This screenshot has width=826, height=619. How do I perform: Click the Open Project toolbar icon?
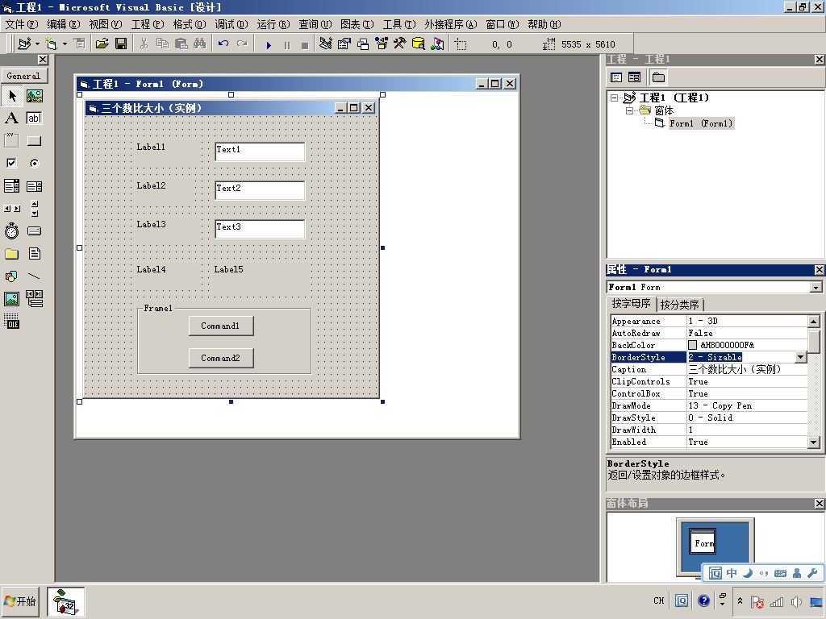coord(102,44)
